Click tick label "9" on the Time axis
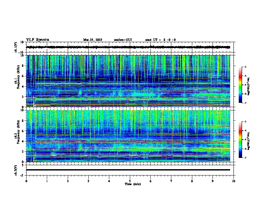The height and width of the screenshot is (203, 263). [x=213, y=181]
